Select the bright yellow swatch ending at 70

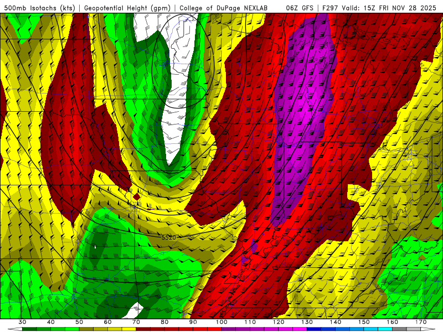(x=129, y=329)
